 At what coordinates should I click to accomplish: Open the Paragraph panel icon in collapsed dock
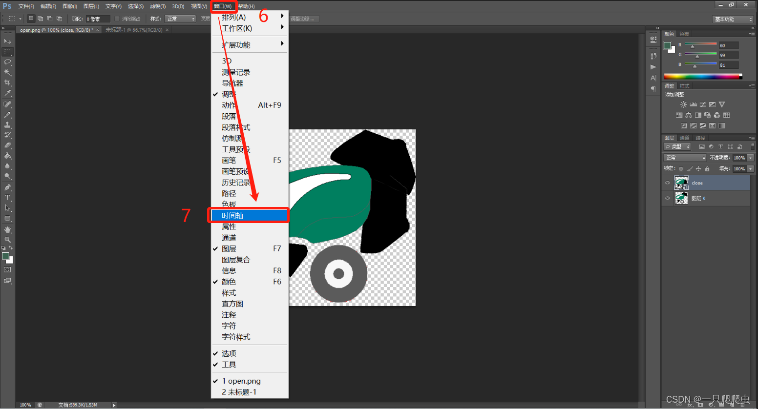tap(653, 89)
